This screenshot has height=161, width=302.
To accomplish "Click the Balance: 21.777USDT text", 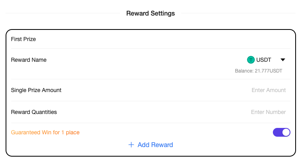I will click(259, 71).
